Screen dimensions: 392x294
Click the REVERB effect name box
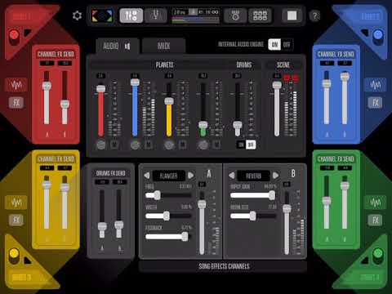tap(253, 176)
